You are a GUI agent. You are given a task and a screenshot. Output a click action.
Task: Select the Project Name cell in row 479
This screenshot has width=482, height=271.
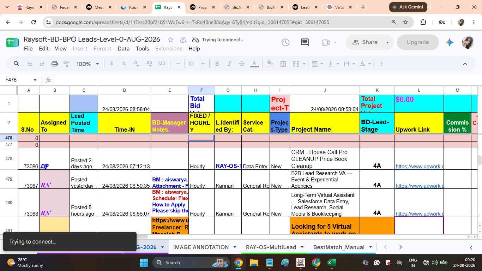pyautogui.click(x=325, y=179)
